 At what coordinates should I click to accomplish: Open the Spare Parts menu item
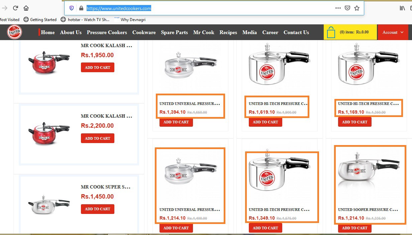tap(174, 32)
